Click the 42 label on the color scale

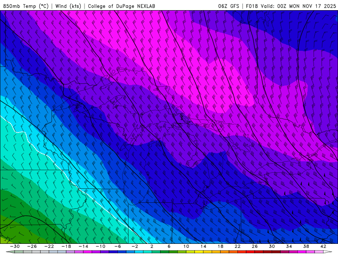coord(323,246)
